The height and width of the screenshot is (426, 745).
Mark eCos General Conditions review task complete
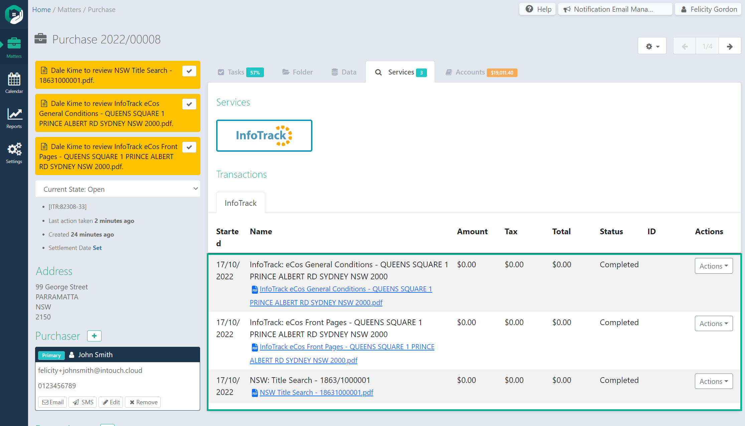189,104
